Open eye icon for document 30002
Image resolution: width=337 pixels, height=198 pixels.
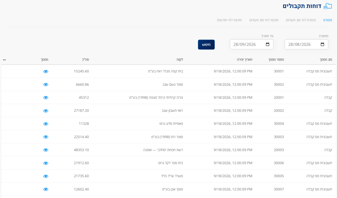coord(46,84)
